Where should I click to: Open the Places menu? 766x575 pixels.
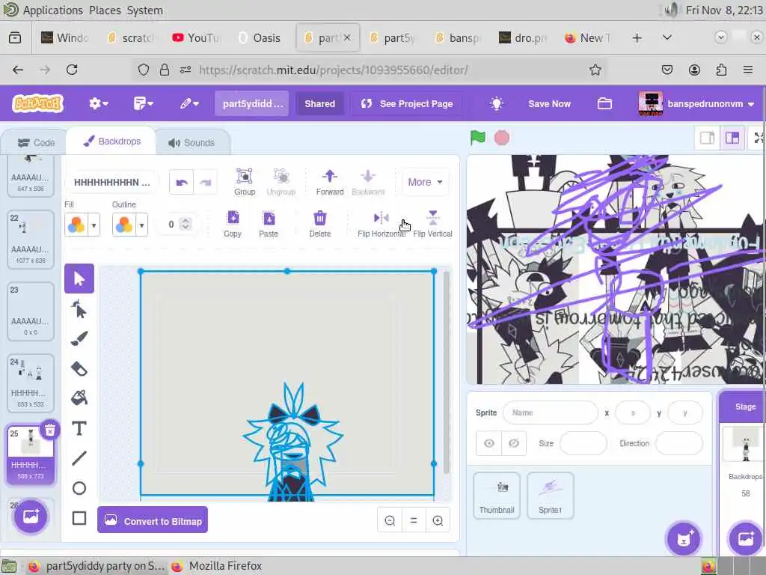click(105, 10)
